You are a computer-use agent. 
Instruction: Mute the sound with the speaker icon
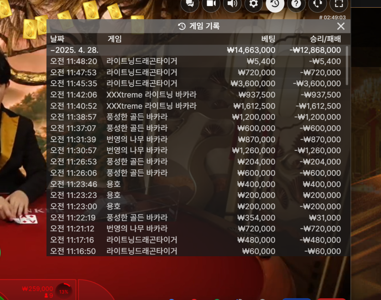click(x=232, y=4)
